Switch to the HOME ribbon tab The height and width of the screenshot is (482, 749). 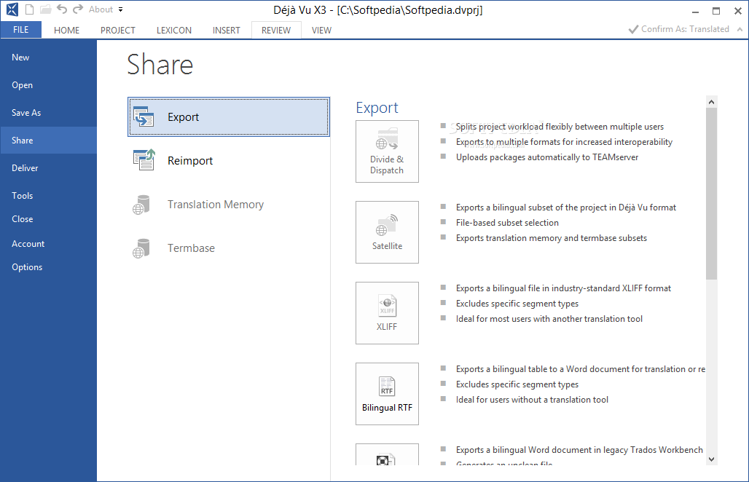coord(66,30)
